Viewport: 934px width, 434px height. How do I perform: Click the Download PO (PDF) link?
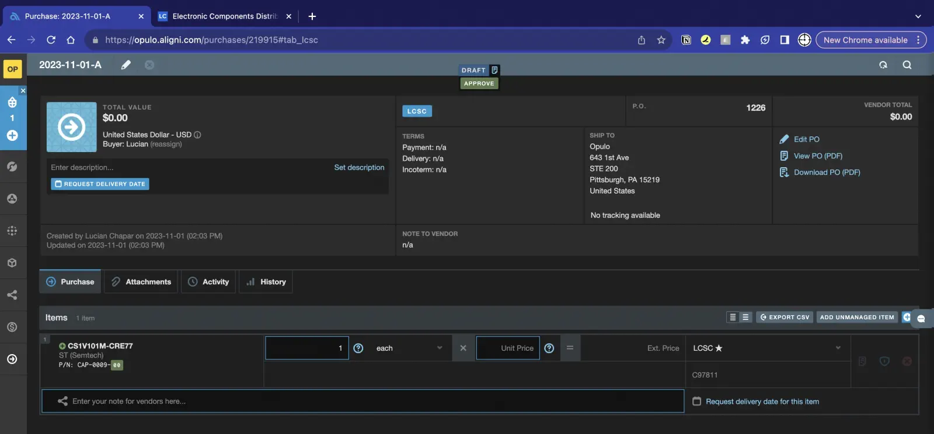coord(827,172)
